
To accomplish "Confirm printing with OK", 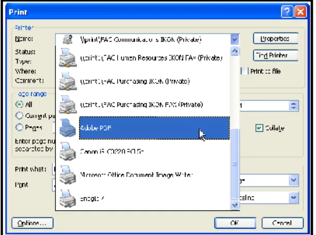I will pyautogui.click(x=235, y=223).
